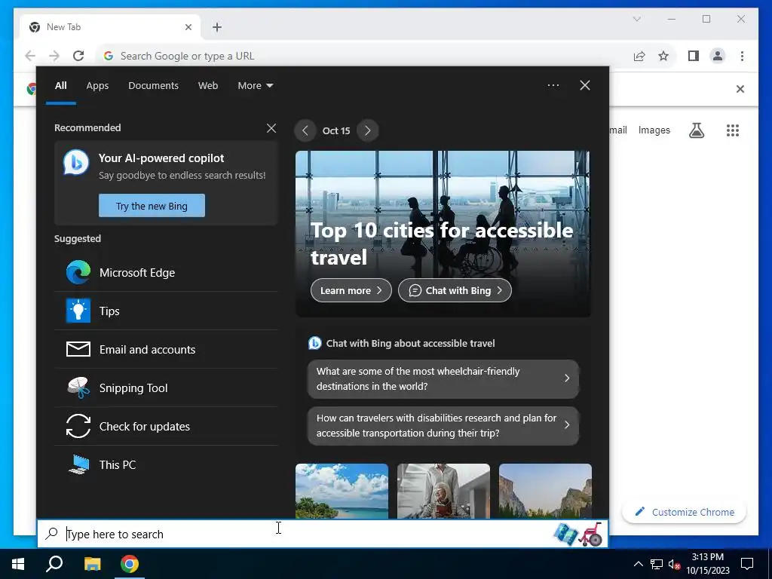Click the taskbar clock and date

(x=707, y=564)
